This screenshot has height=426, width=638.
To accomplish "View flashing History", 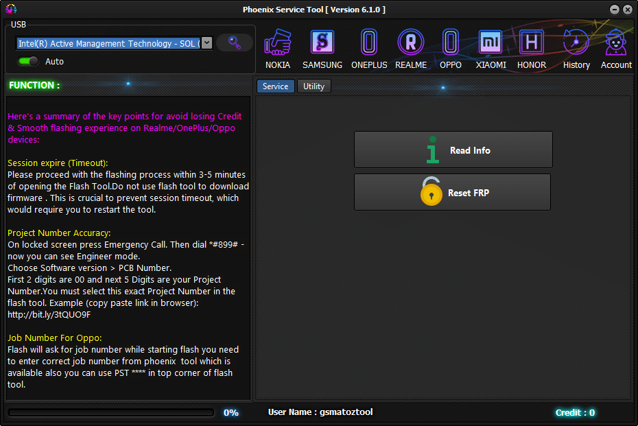I will pyautogui.click(x=576, y=43).
